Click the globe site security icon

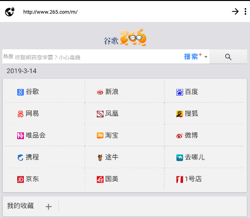(x=10, y=11)
